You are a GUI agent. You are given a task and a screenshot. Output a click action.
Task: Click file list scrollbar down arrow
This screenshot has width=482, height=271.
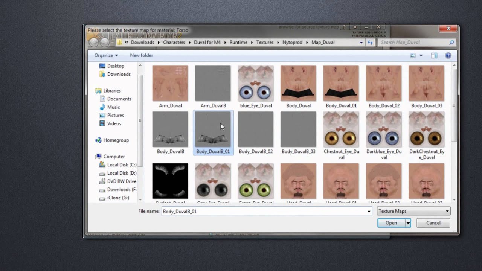(x=454, y=199)
